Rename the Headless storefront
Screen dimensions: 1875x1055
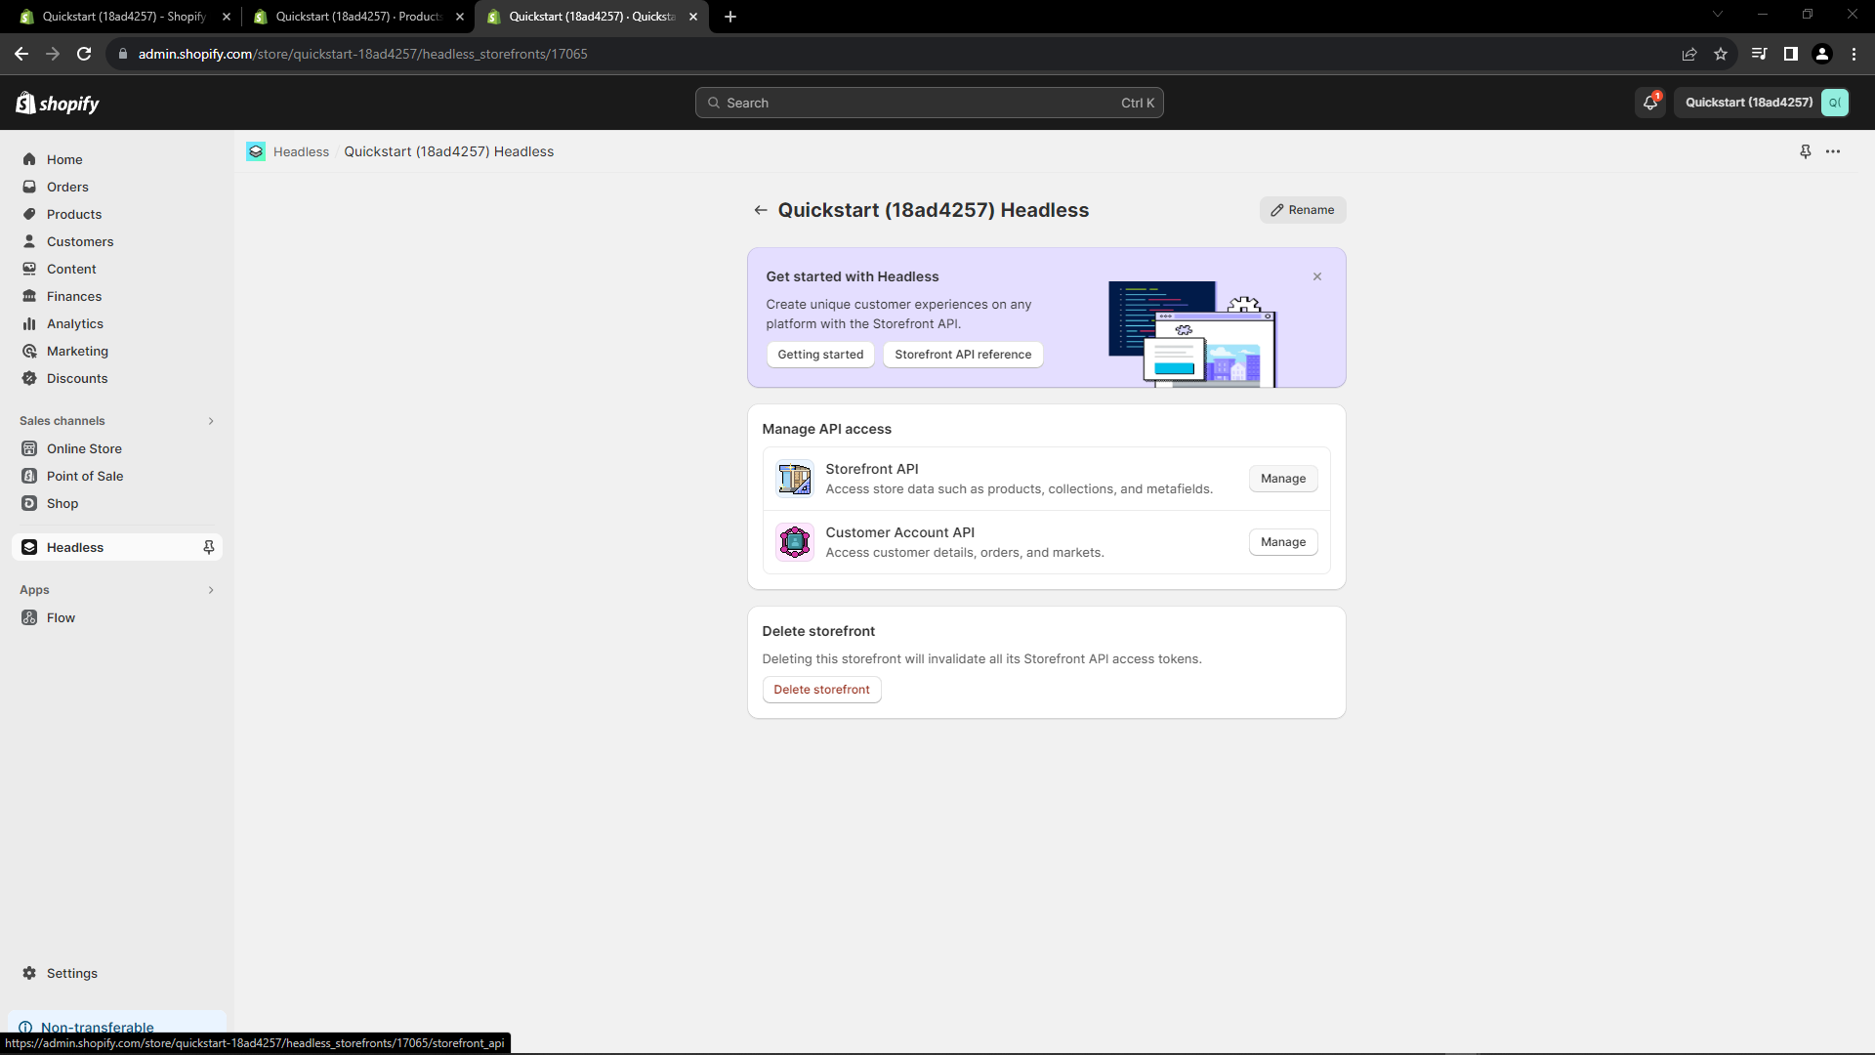point(1302,209)
